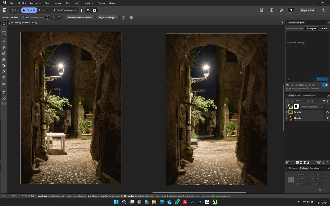330x206 pixels.
Task: Toggle the Selezione automatica checkbox
Action: click(23, 18)
